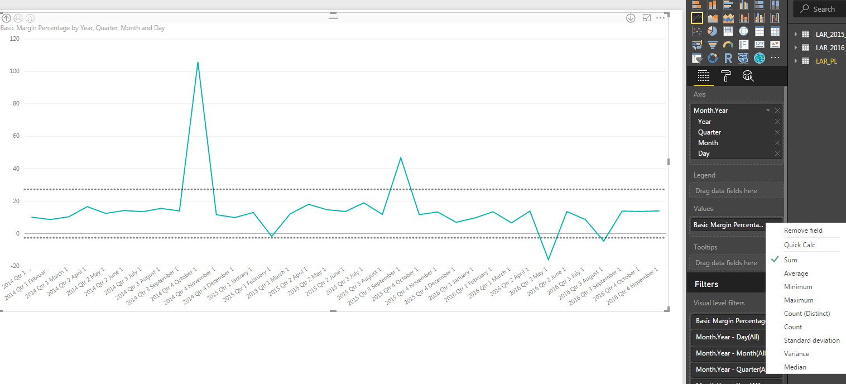Expand the Month.Year - Quarter filter card
846x384 pixels.
[728, 369]
